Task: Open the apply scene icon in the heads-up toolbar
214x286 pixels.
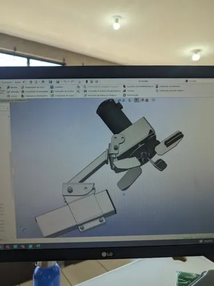Action: click(x=147, y=100)
